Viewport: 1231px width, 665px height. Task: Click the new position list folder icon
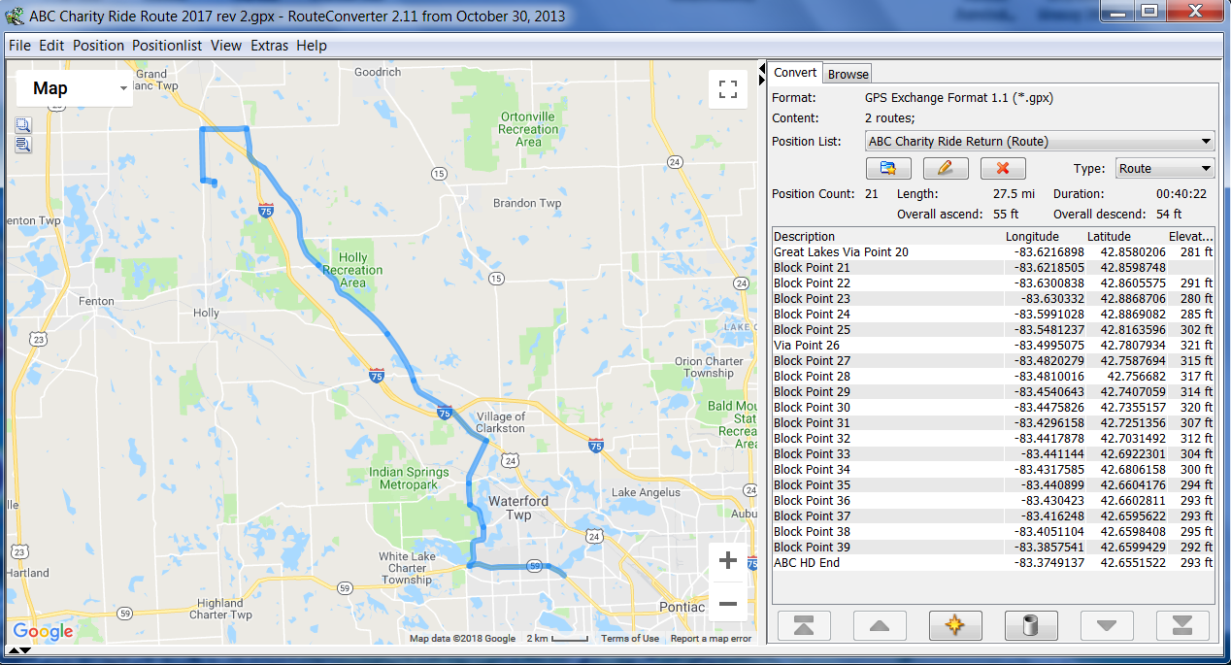(x=887, y=168)
